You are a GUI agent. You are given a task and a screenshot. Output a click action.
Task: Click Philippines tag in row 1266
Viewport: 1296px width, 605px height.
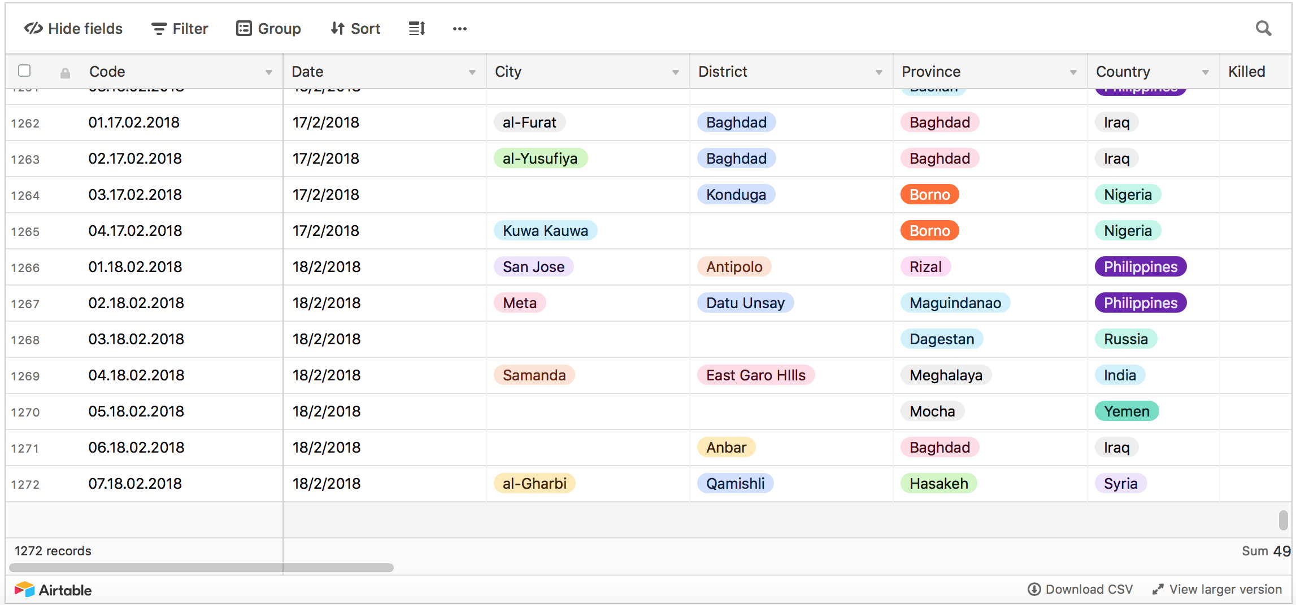tap(1141, 267)
